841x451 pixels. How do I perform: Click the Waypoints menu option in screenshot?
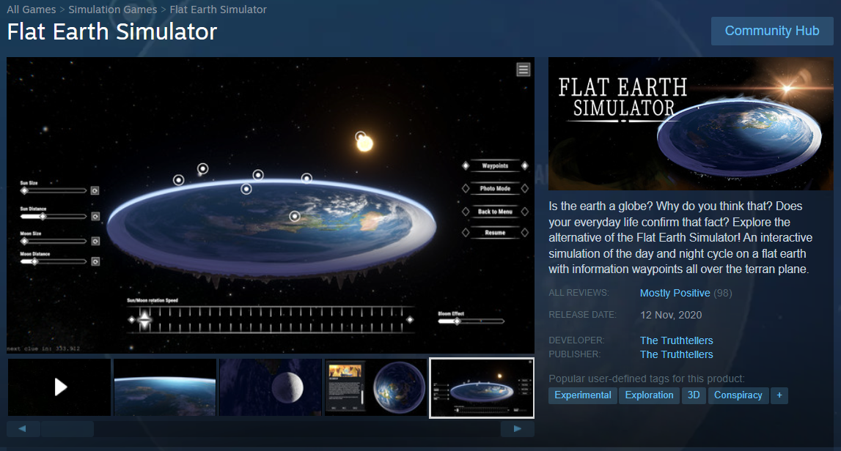(x=495, y=166)
